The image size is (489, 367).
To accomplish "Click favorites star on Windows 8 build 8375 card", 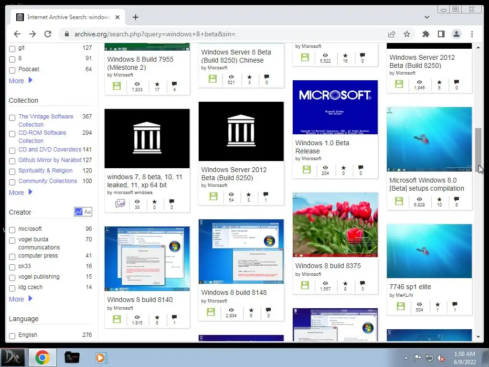I will tap(345, 283).
